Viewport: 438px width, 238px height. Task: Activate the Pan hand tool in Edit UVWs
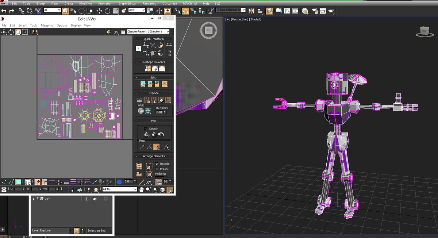pyautogui.click(x=141, y=189)
